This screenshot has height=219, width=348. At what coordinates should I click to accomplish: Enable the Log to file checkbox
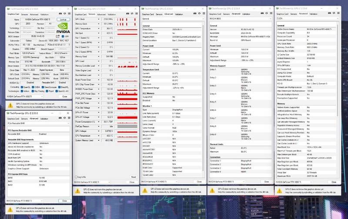[x=77, y=177]
